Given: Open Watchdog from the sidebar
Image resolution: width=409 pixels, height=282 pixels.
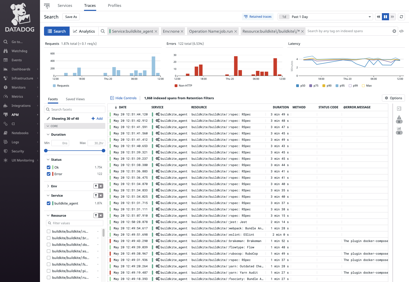Looking at the screenshot, I should (x=19, y=51).
